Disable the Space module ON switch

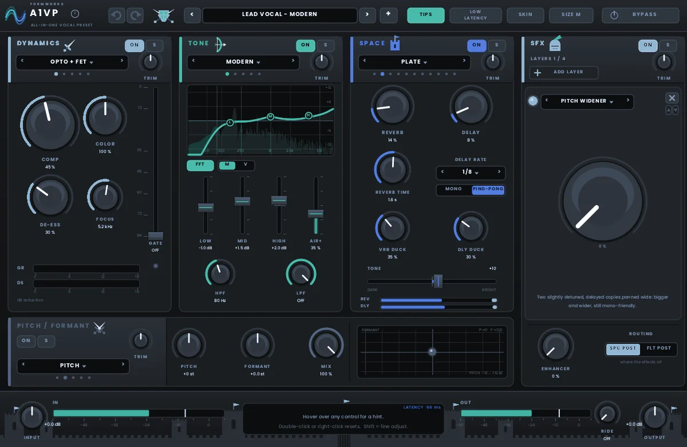click(x=476, y=45)
